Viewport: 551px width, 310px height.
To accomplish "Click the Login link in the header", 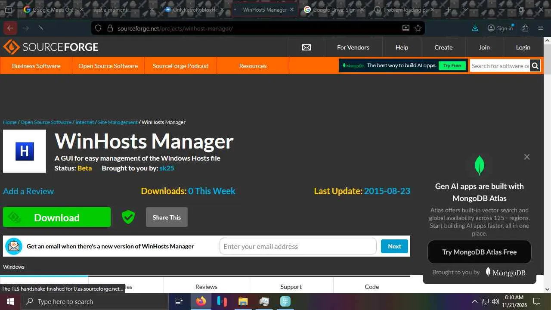I will pos(523,47).
